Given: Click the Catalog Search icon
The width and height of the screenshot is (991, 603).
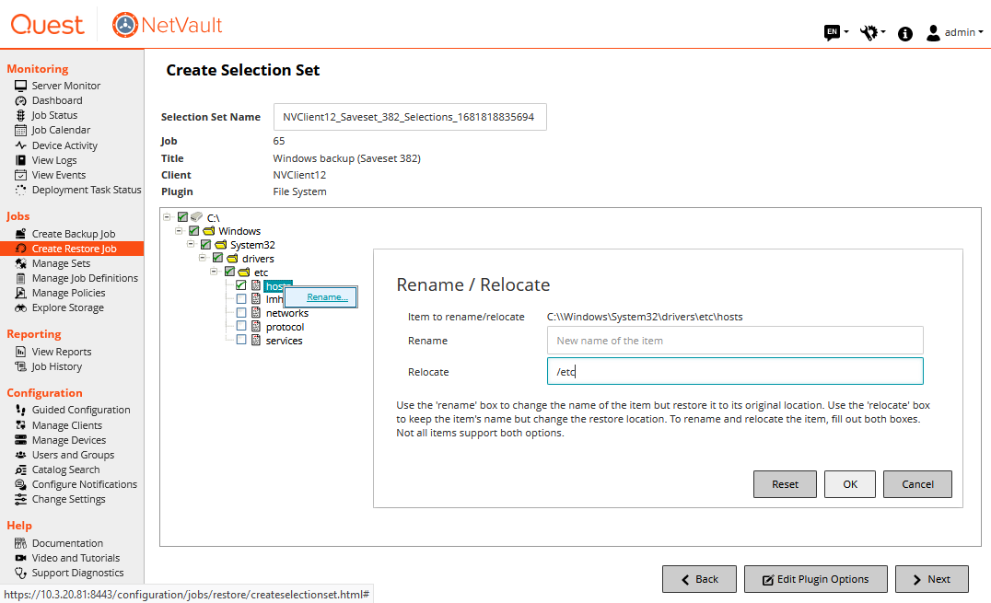Looking at the screenshot, I should coord(20,470).
